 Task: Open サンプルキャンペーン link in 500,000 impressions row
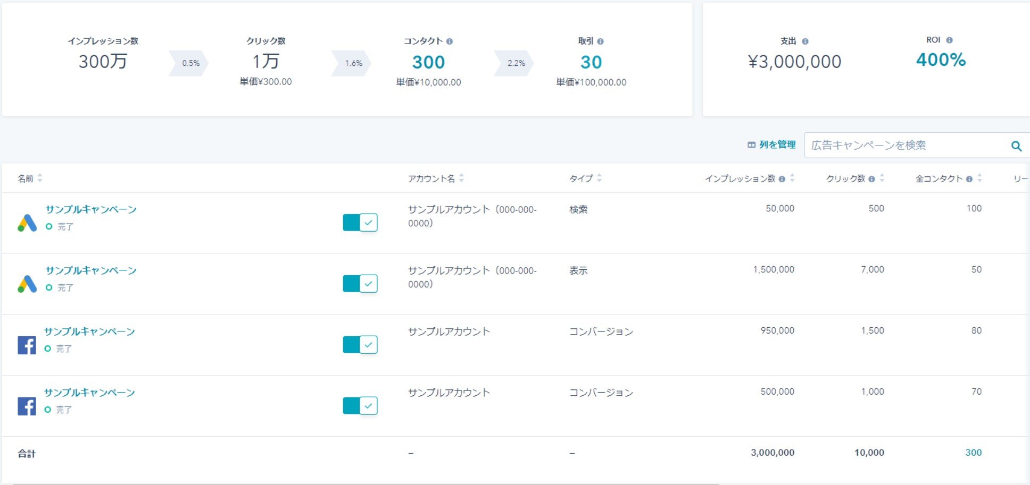click(89, 393)
